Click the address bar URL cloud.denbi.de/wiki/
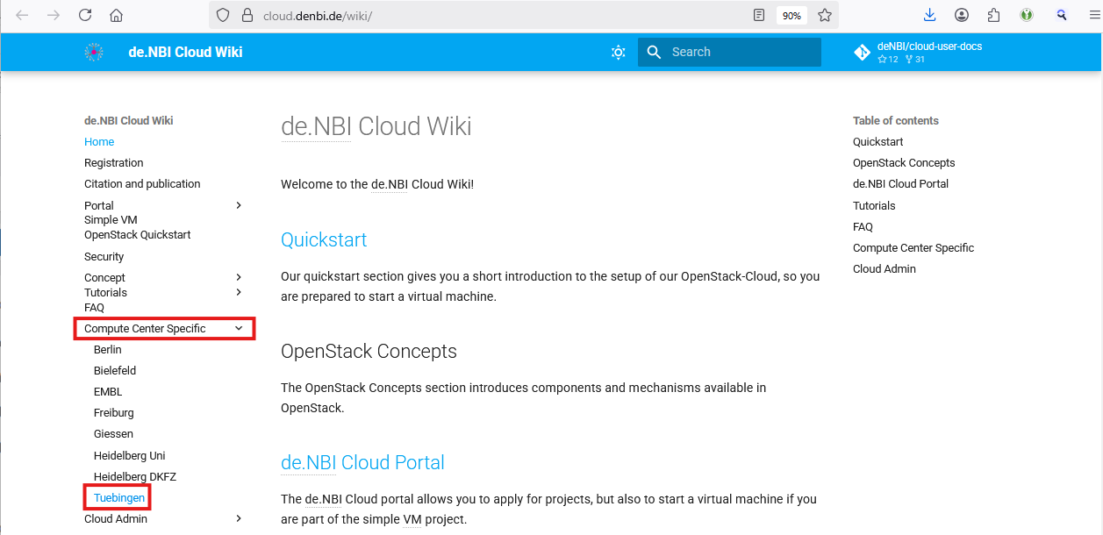This screenshot has width=1103, height=535. point(318,16)
